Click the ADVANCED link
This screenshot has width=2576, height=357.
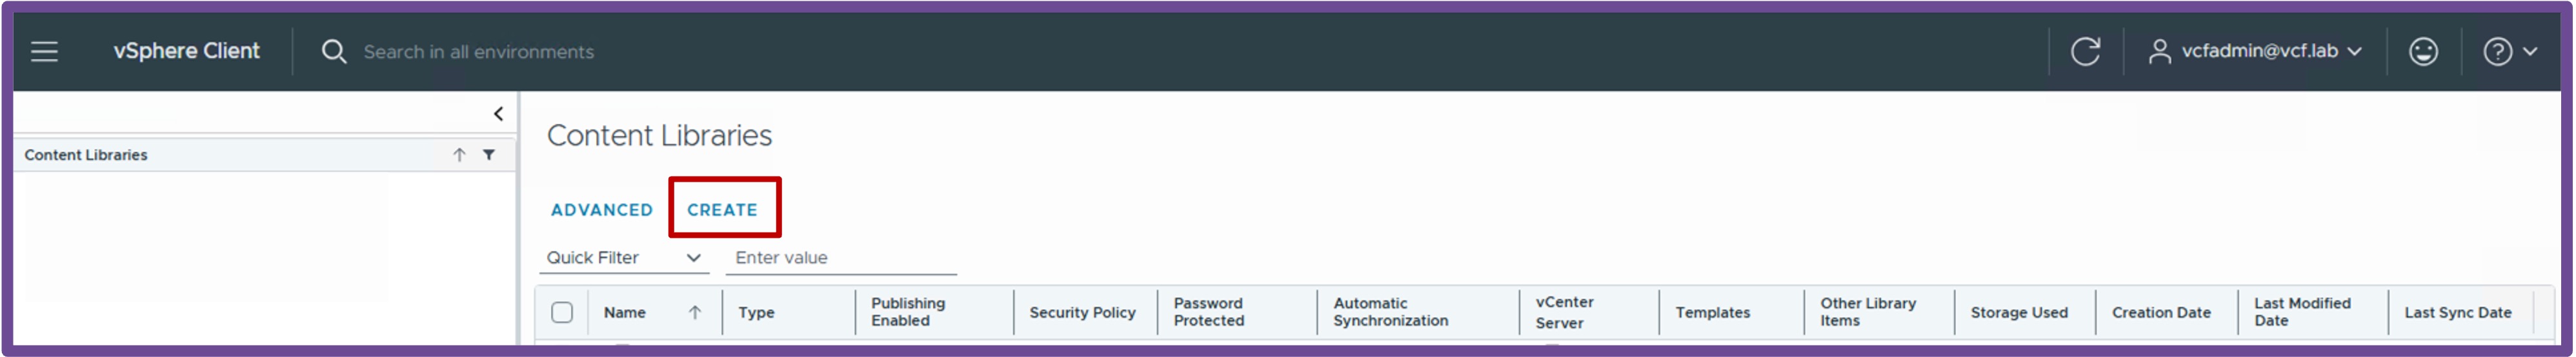tap(602, 210)
